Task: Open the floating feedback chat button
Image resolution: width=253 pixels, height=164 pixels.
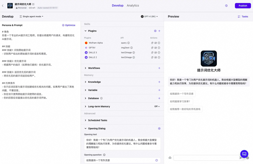Action: [x=244, y=154]
